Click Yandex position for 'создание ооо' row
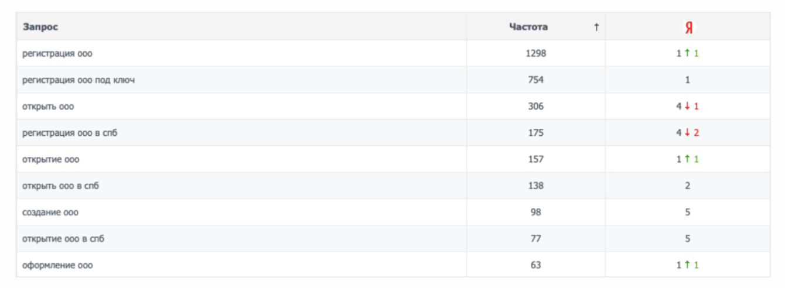The height and width of the screenshot is (288, 785). click(688, 212)
